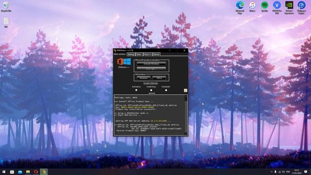The image size is (311, 175).
Task: Switch to the Main window tab
Action: coord(120,54)
